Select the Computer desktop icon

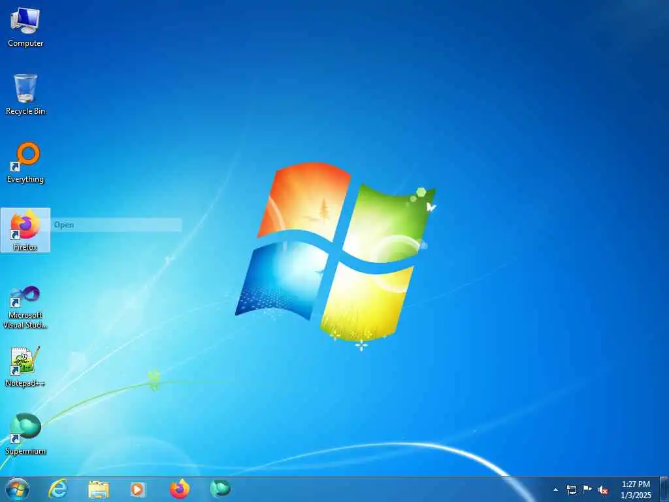point(25,27)
